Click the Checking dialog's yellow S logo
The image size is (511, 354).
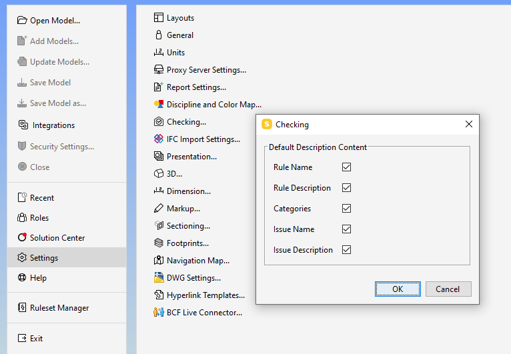[267, 124]
